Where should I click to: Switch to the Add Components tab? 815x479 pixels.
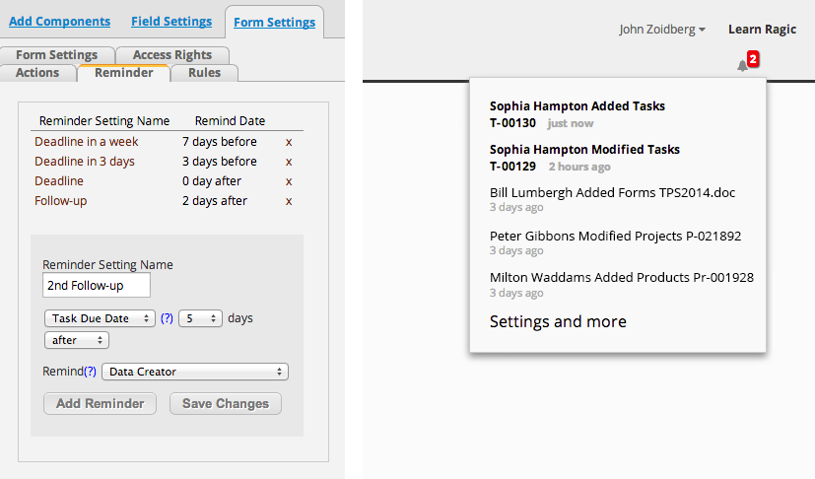pos(59,22)
